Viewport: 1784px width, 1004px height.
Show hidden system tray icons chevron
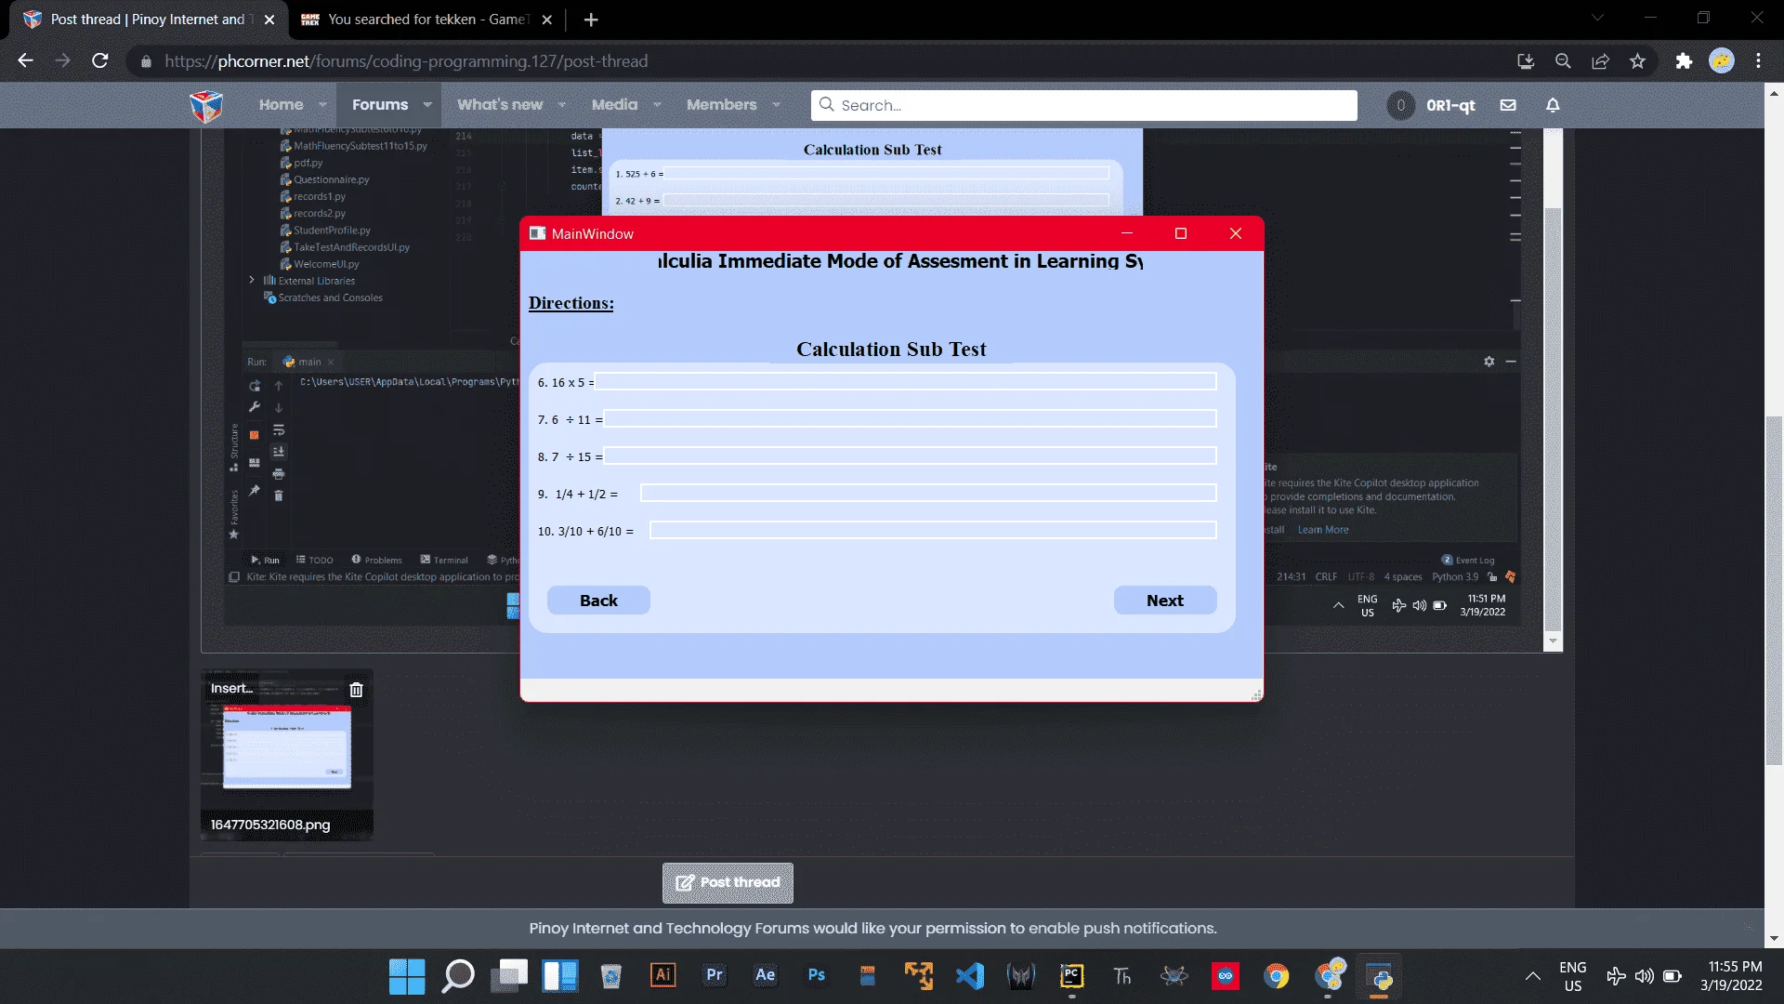(x=1533, y=976)
